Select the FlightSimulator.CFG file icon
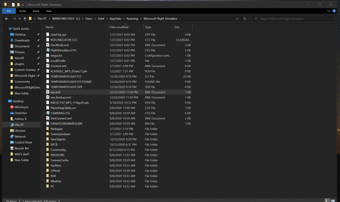 point(48,50)
